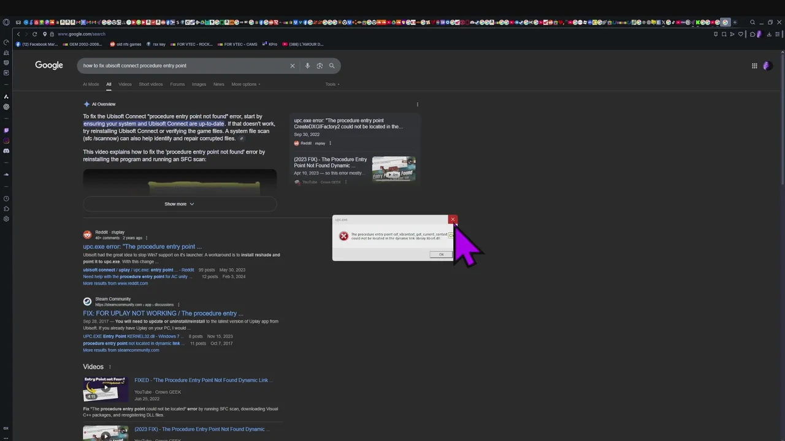Image resolution: width=785 pixels, height=441 pixels.
Task: Open 'FIX: FOR UPLAY NOT WORKING' result
Action: [163, 314]
